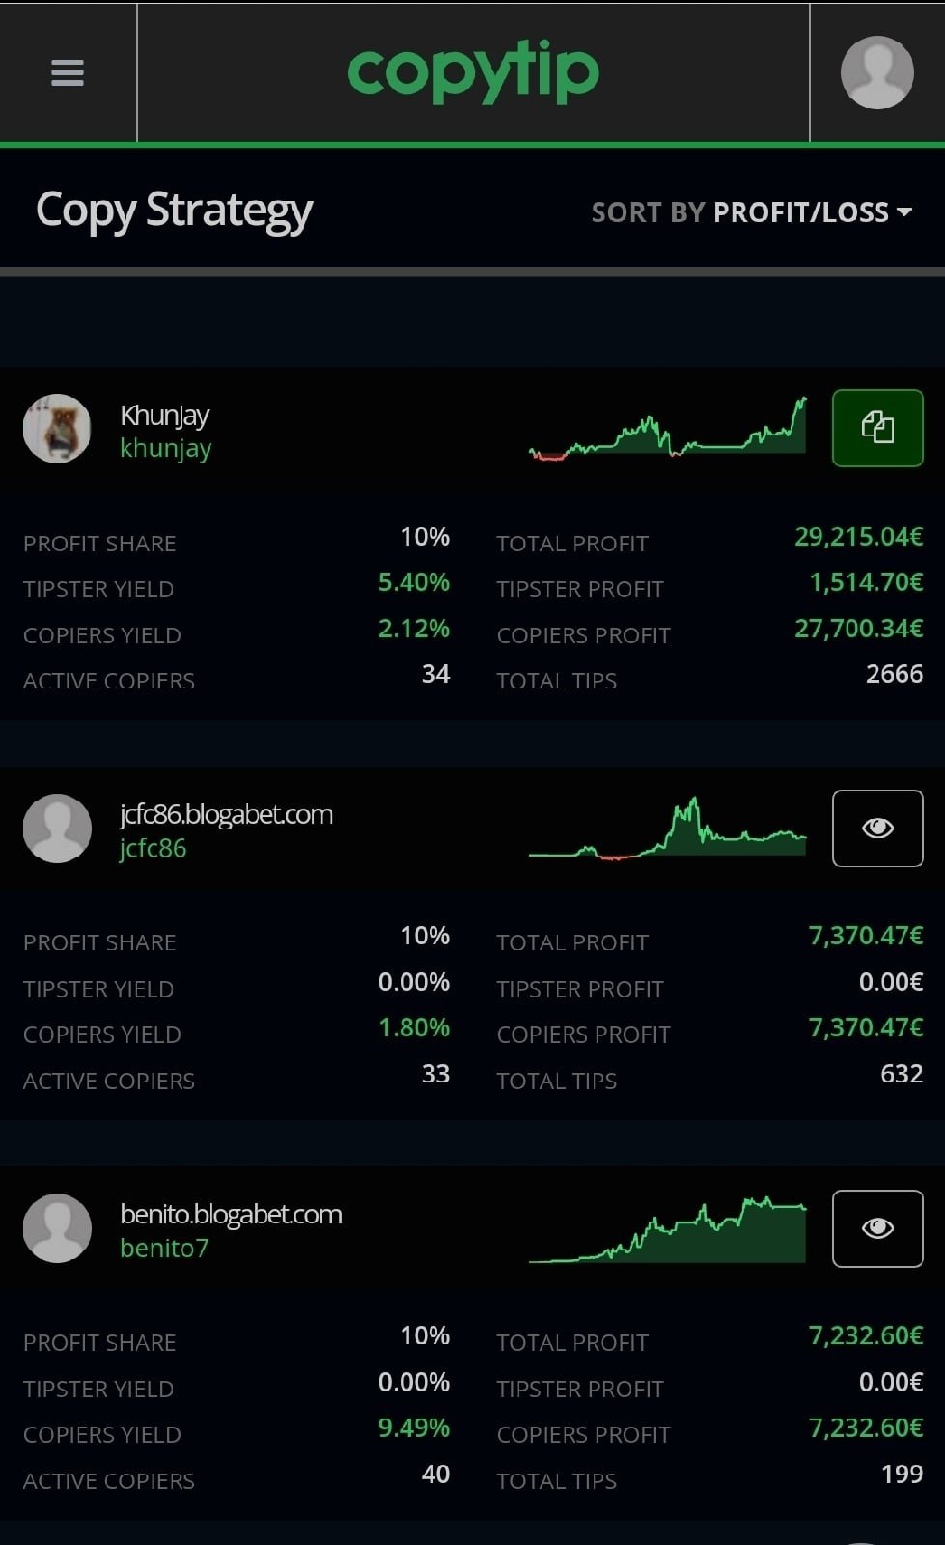Open the hamburger menu

click(68, 73)
